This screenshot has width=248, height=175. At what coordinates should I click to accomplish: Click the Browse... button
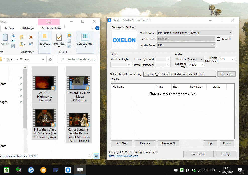(x=226, y=74)
